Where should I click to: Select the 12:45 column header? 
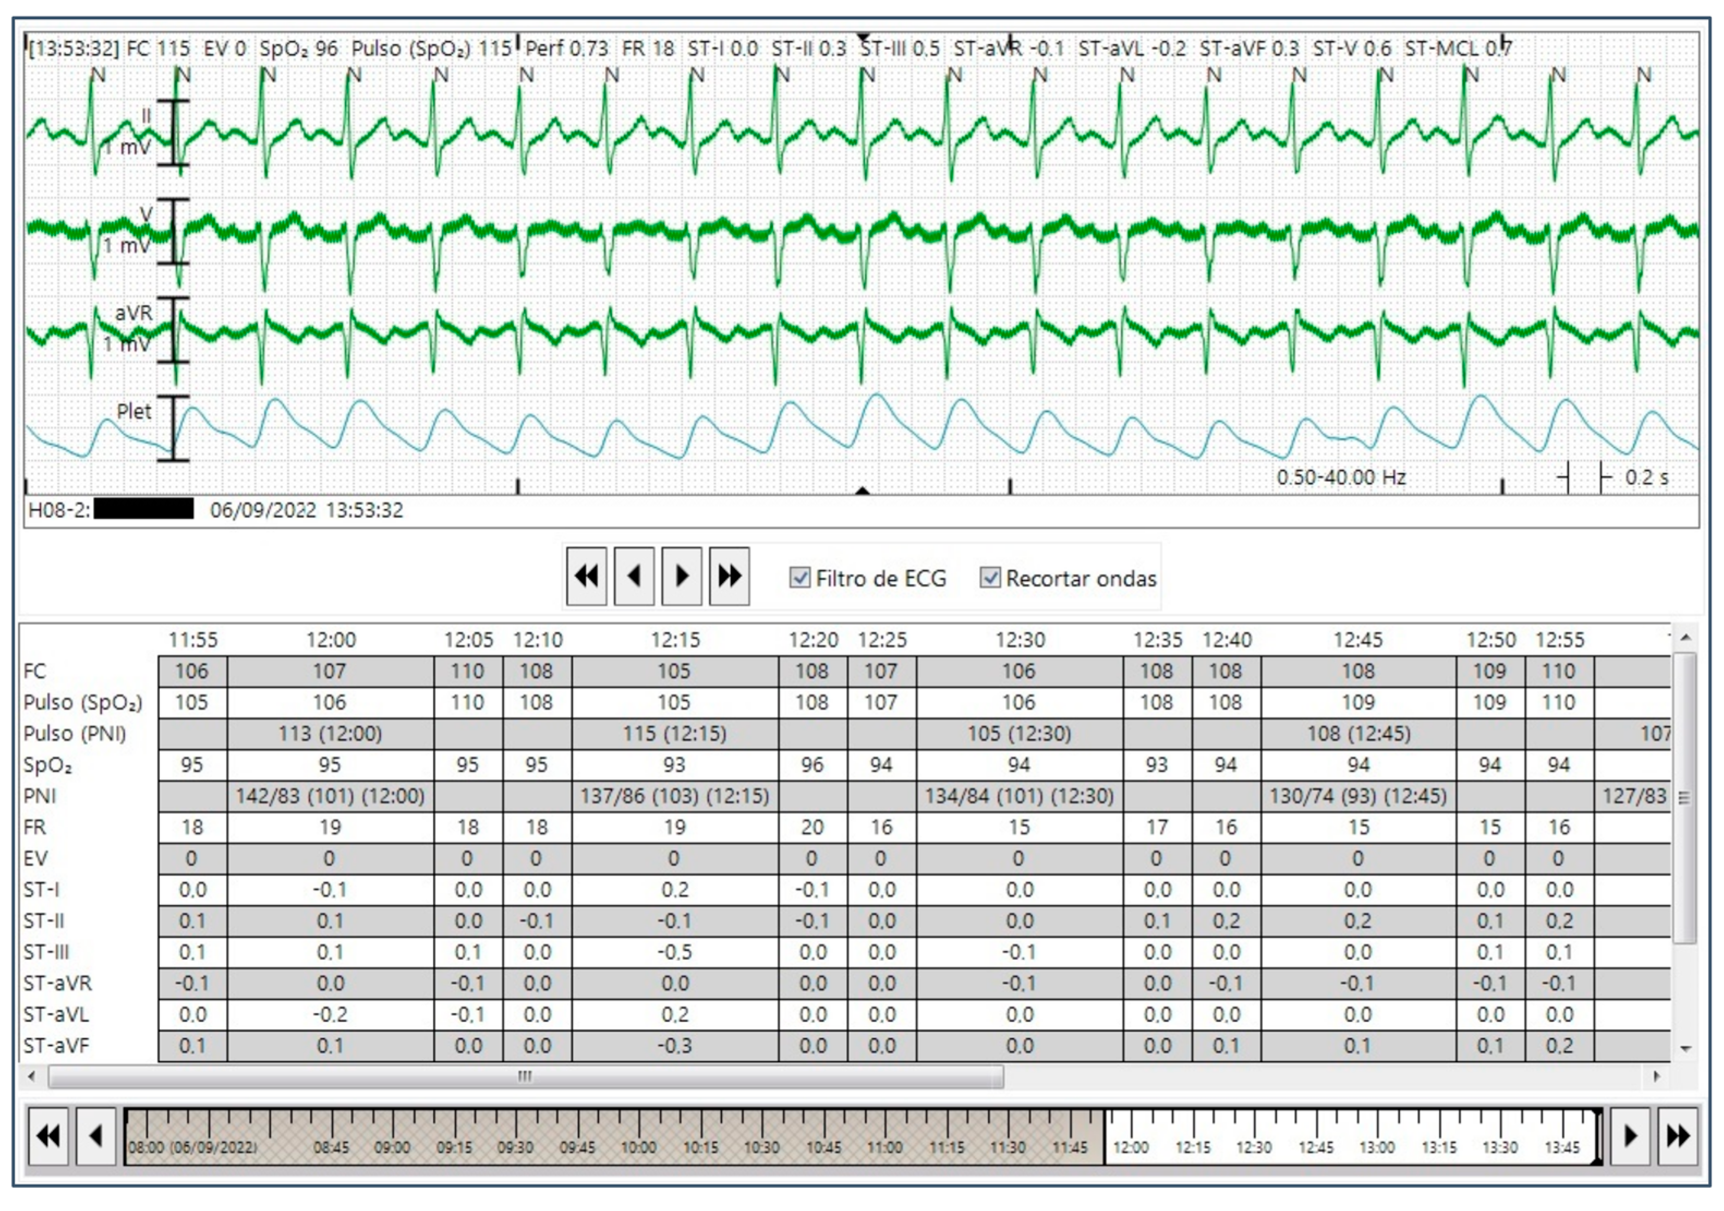tap(1358, 640)
